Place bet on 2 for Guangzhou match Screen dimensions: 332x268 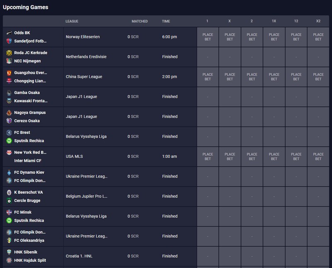(252, 77)
